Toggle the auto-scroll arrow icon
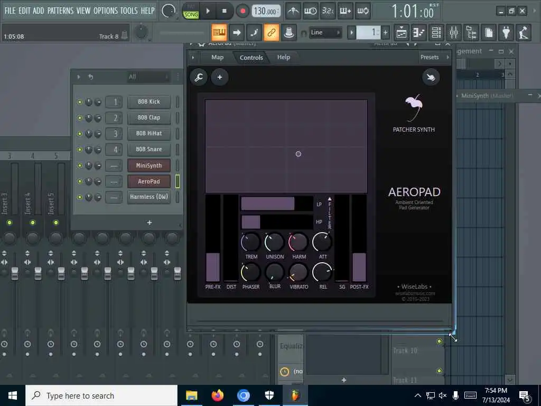 coord(237,32)
